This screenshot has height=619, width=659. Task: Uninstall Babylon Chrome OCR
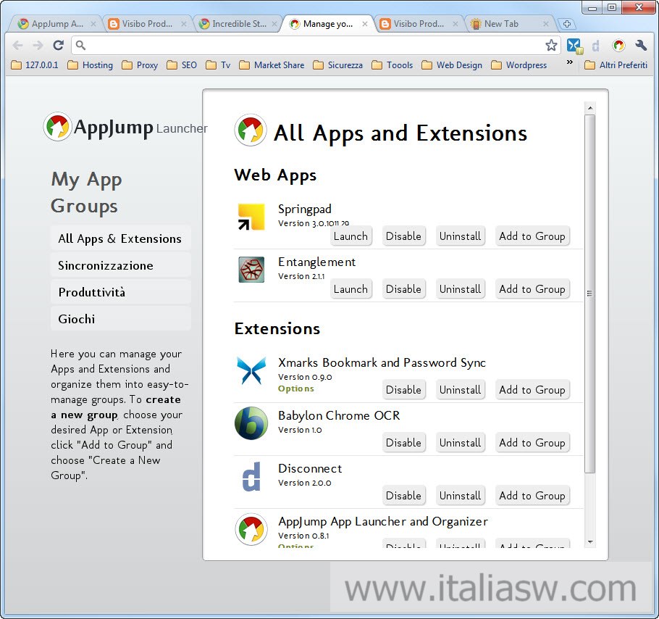[460, 443]
